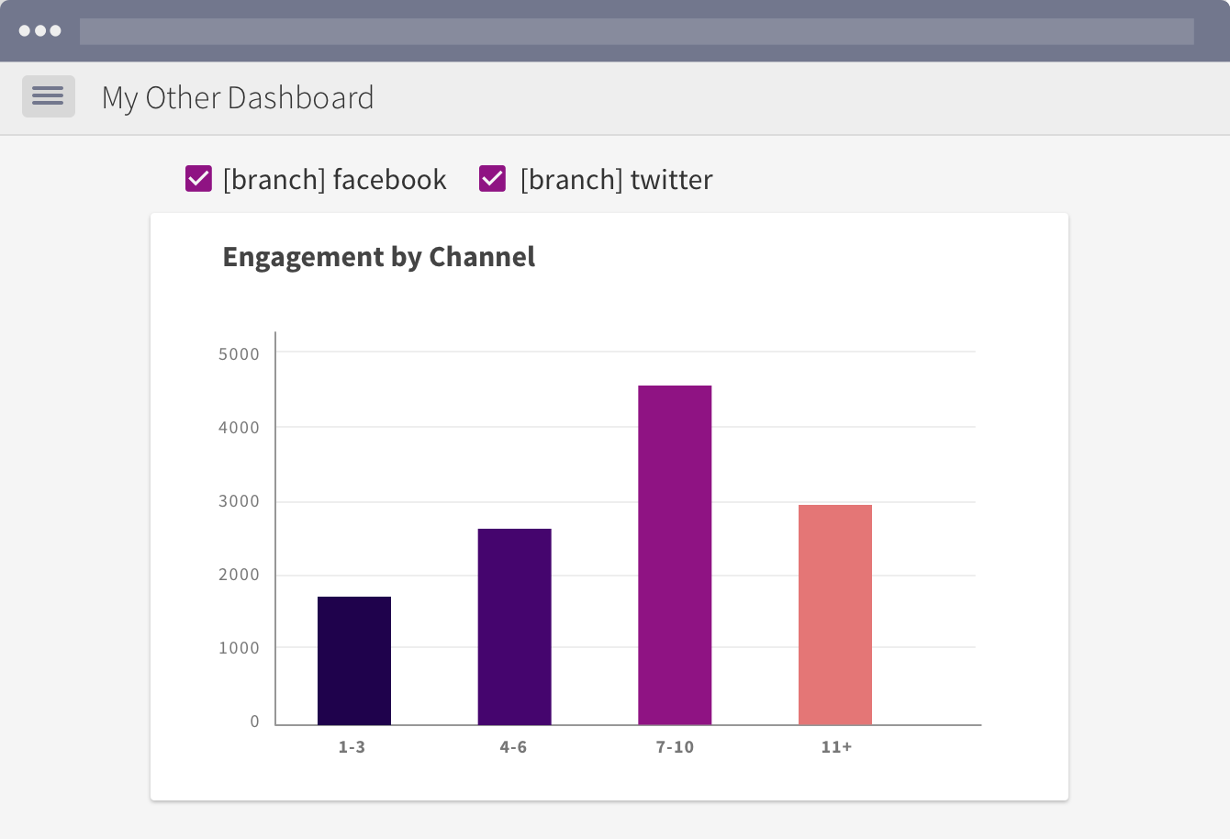Open the hamburger menu
The width and height of the screenshot is (1230, 839).
click(x=48, y=96)
